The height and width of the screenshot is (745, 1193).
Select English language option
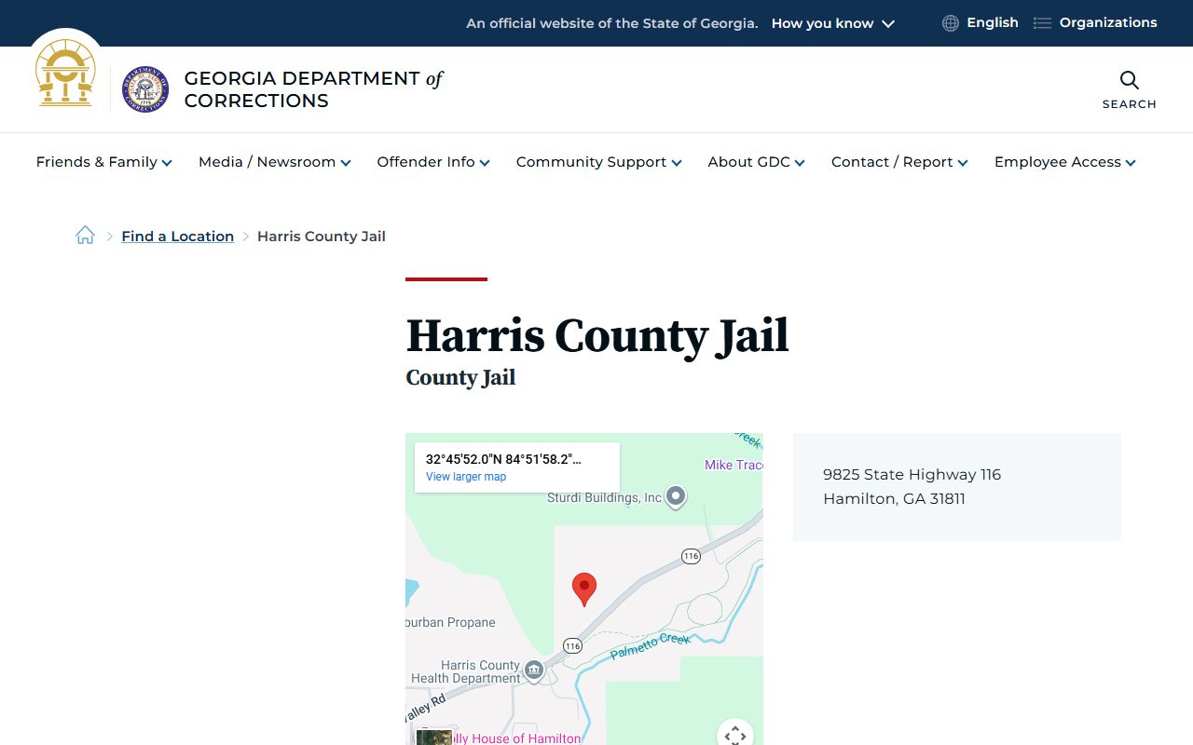(993, 23)
